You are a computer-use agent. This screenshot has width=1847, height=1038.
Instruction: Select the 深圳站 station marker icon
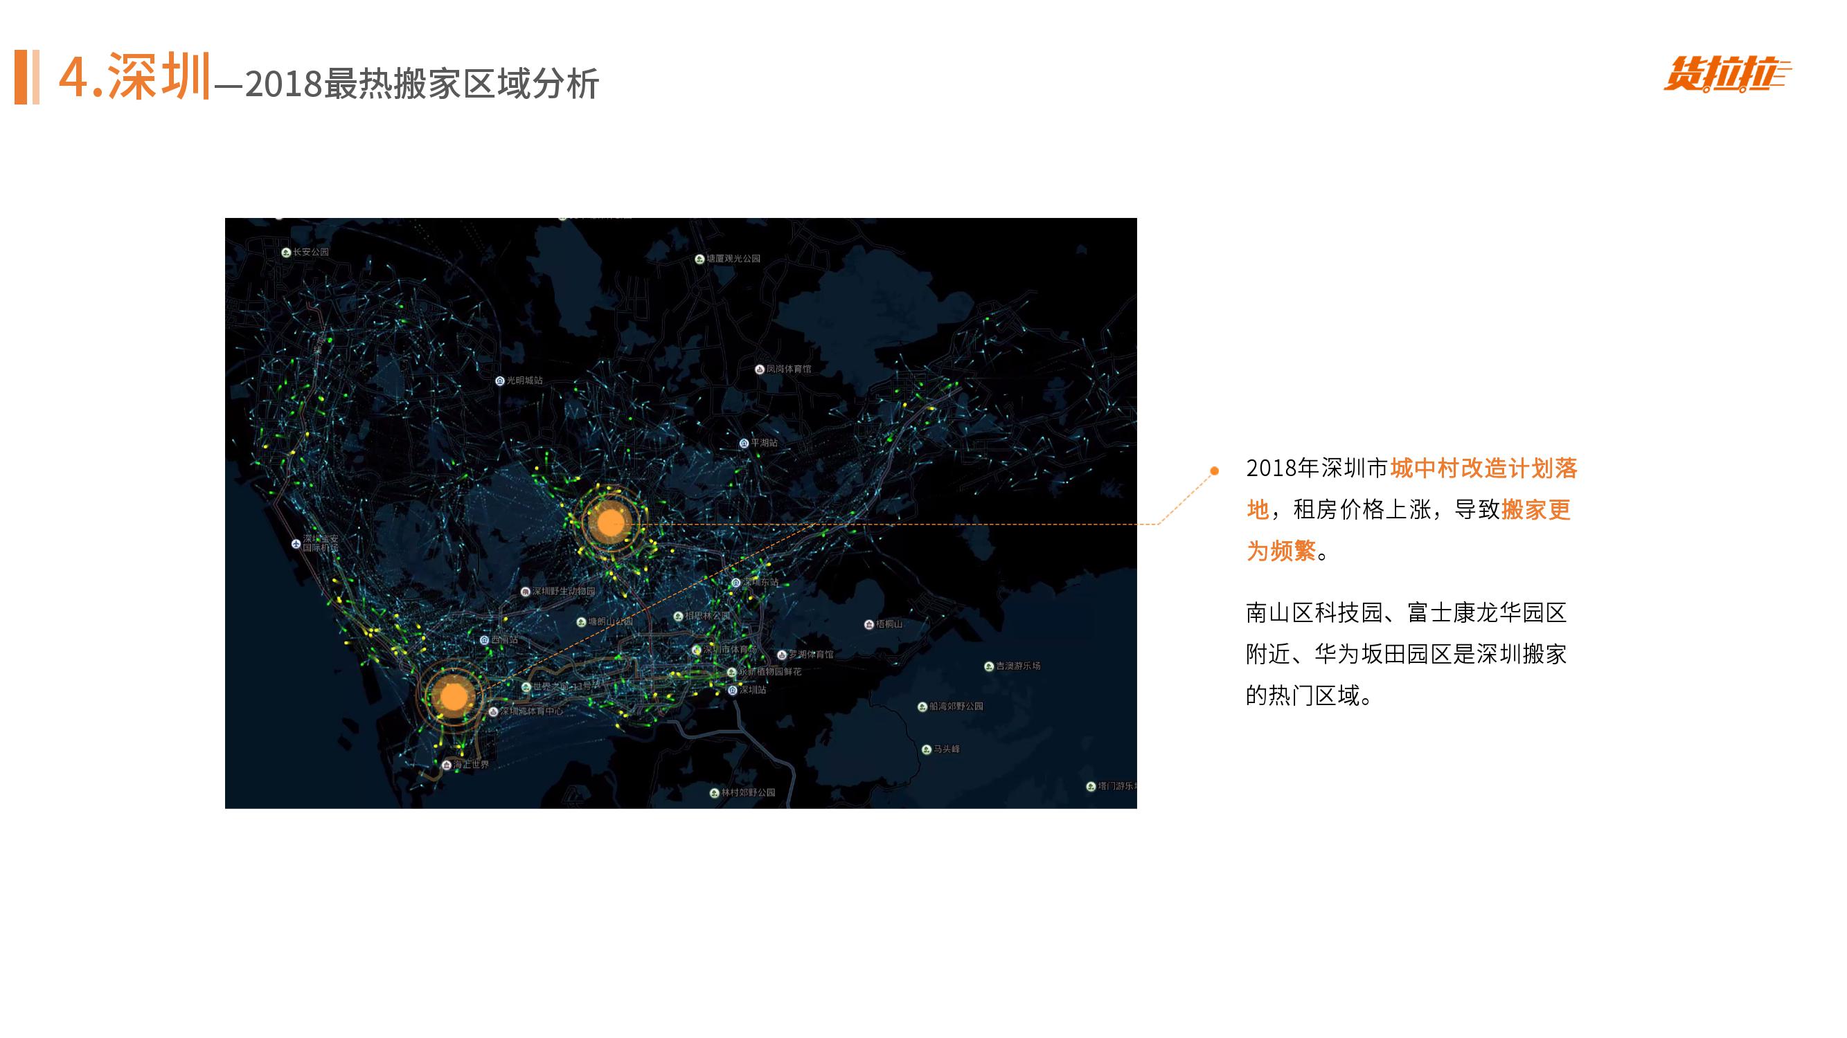(x=732, y=690)
